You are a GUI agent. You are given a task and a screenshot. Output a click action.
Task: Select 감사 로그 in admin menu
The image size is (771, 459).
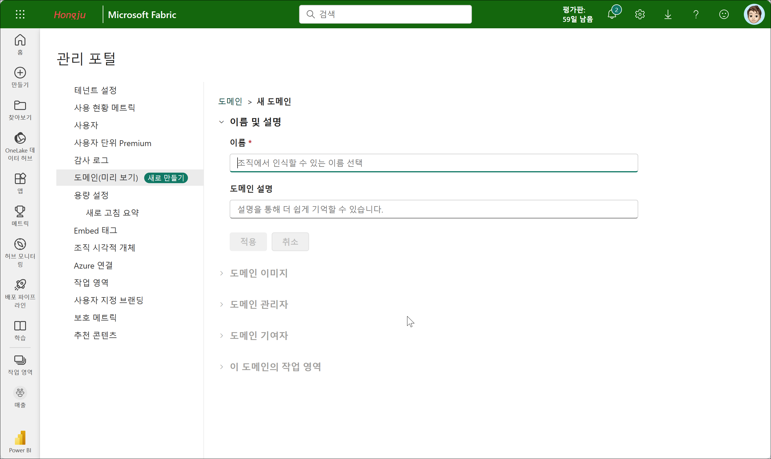91,160
